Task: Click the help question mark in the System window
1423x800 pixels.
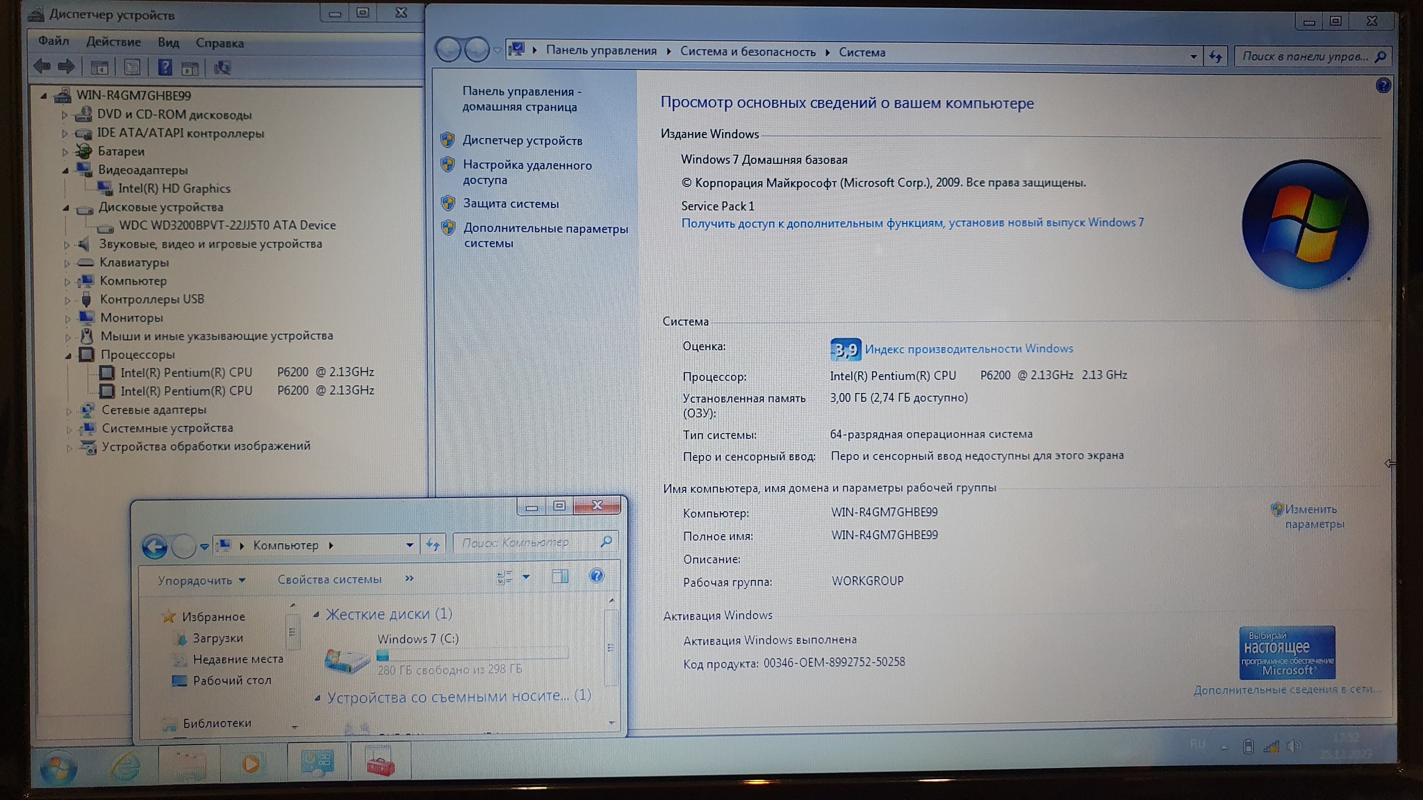Action: point(1383,86)
